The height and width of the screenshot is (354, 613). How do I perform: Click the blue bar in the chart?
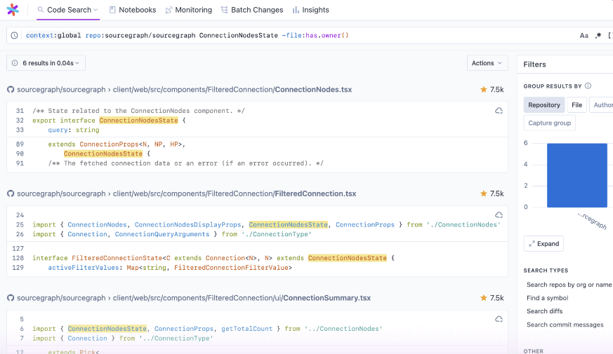(x=577, y=175)
